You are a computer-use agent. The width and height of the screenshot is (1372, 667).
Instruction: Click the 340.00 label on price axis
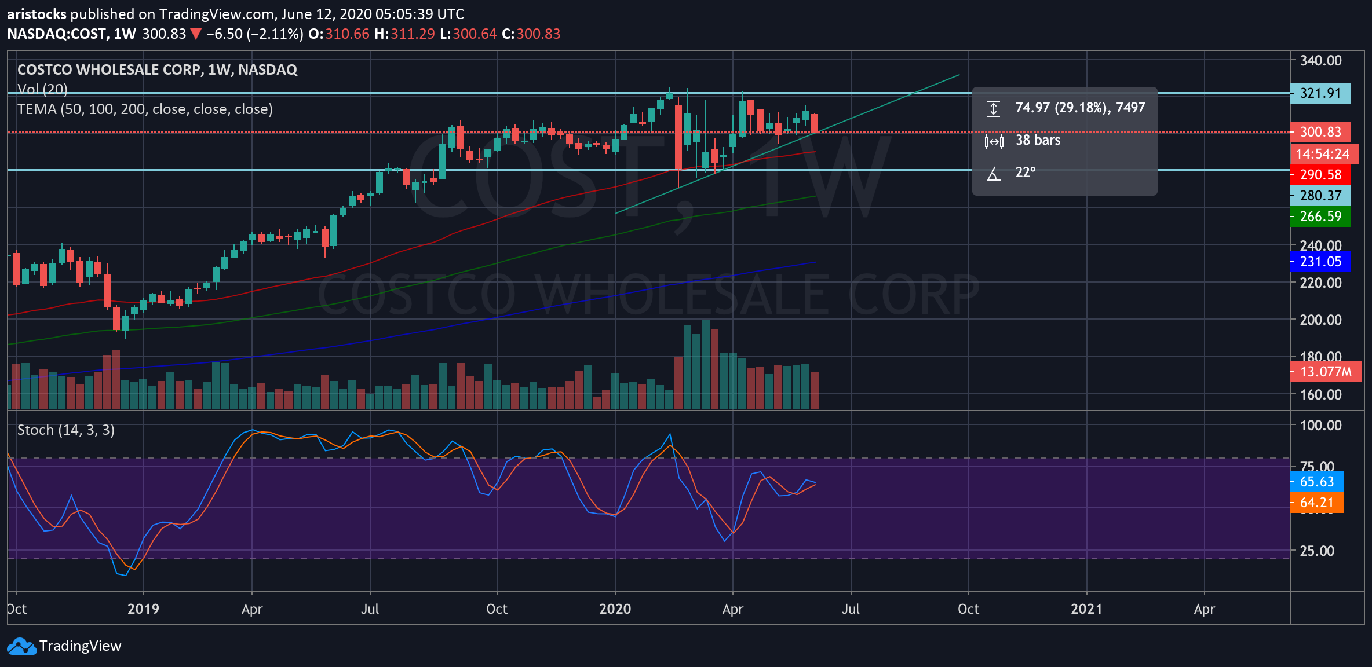tap(1320, 61)
